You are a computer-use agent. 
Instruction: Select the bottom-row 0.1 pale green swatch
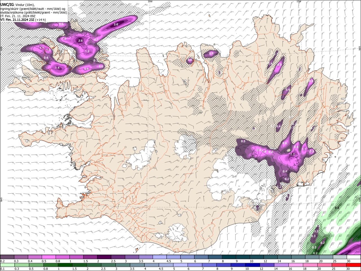click(x=7, y=265)
